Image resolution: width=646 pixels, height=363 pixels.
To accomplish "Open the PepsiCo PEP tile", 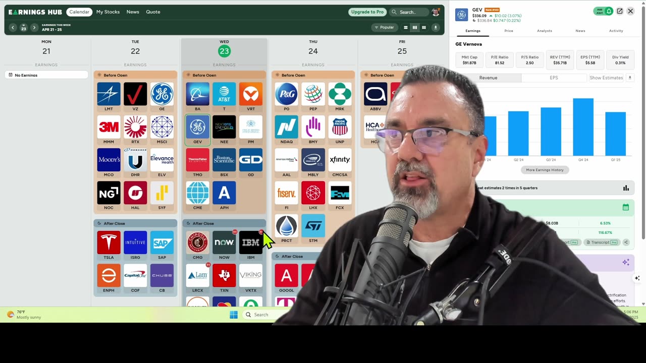I will [x=313, y=97].
